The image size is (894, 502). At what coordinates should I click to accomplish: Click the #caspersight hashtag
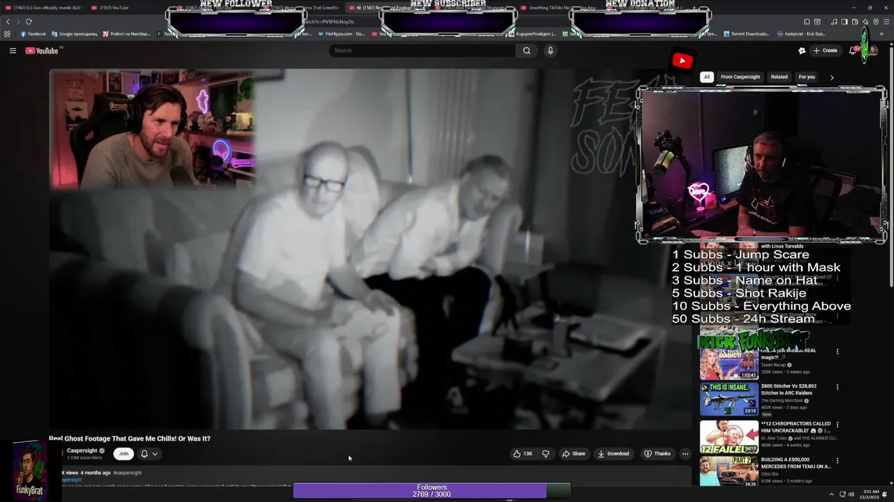pyautogui.click(x=127, y=473)
